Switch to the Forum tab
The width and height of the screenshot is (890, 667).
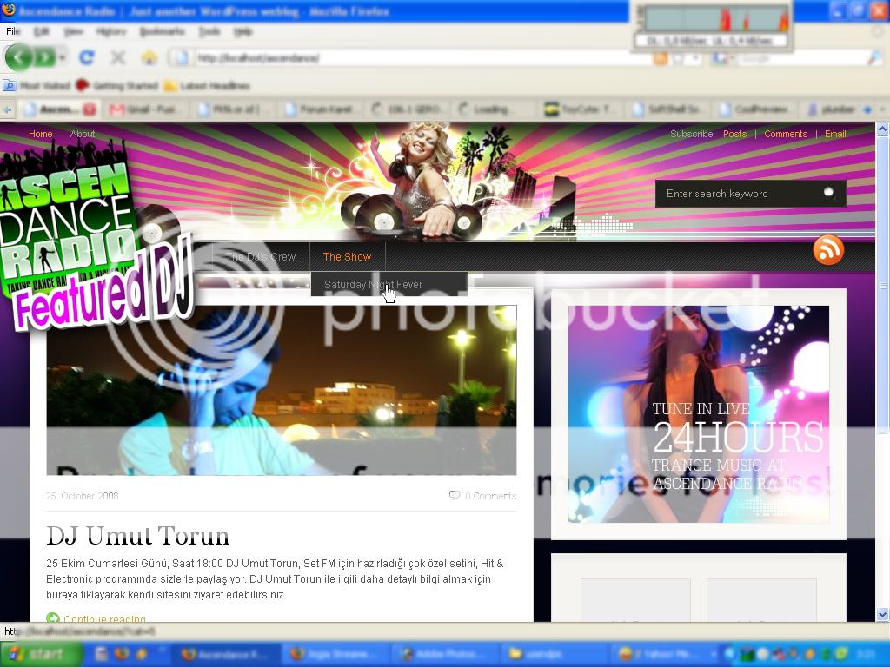[x=320, y=109]
